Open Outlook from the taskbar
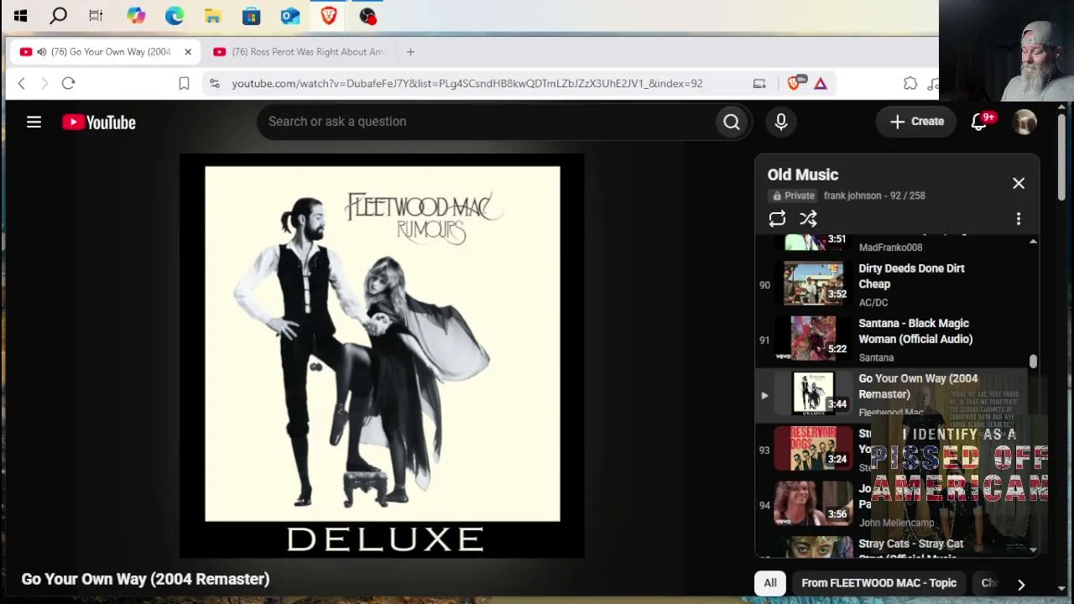Viewport: 1074px width, 604px height. pos(290,15)
